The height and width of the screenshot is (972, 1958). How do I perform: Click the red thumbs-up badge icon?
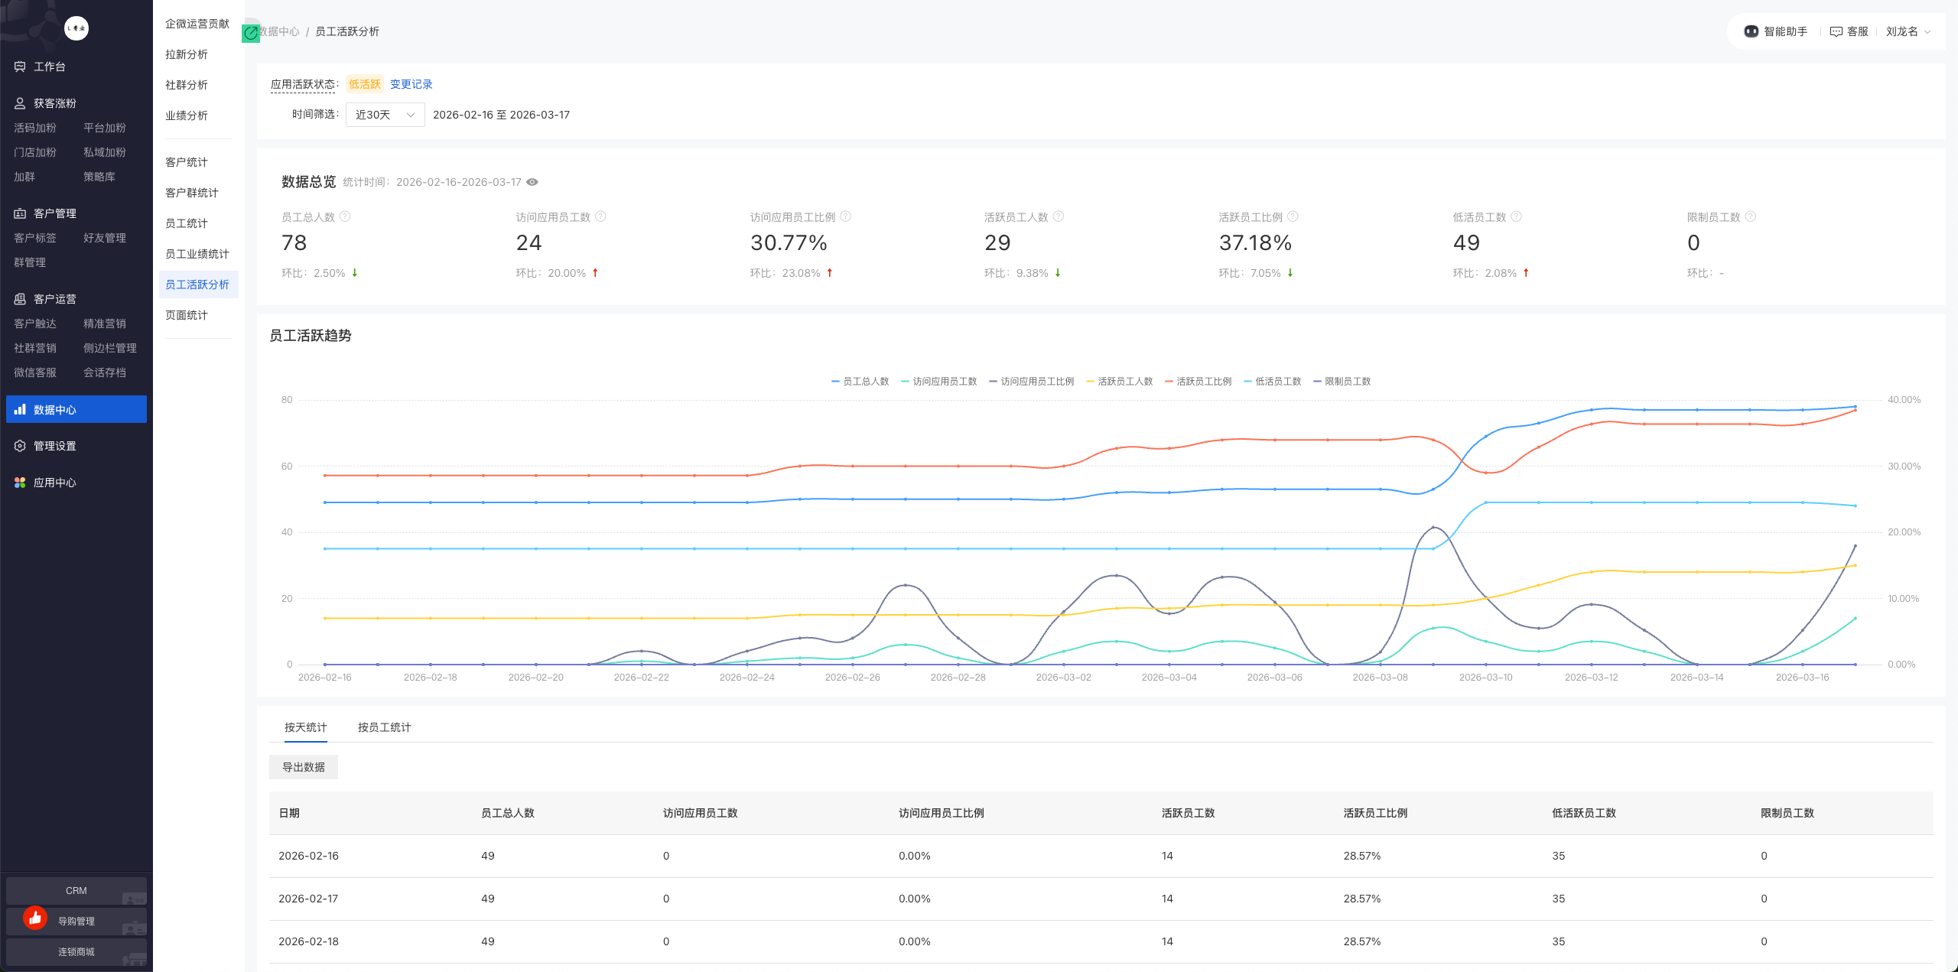point(35,917)
